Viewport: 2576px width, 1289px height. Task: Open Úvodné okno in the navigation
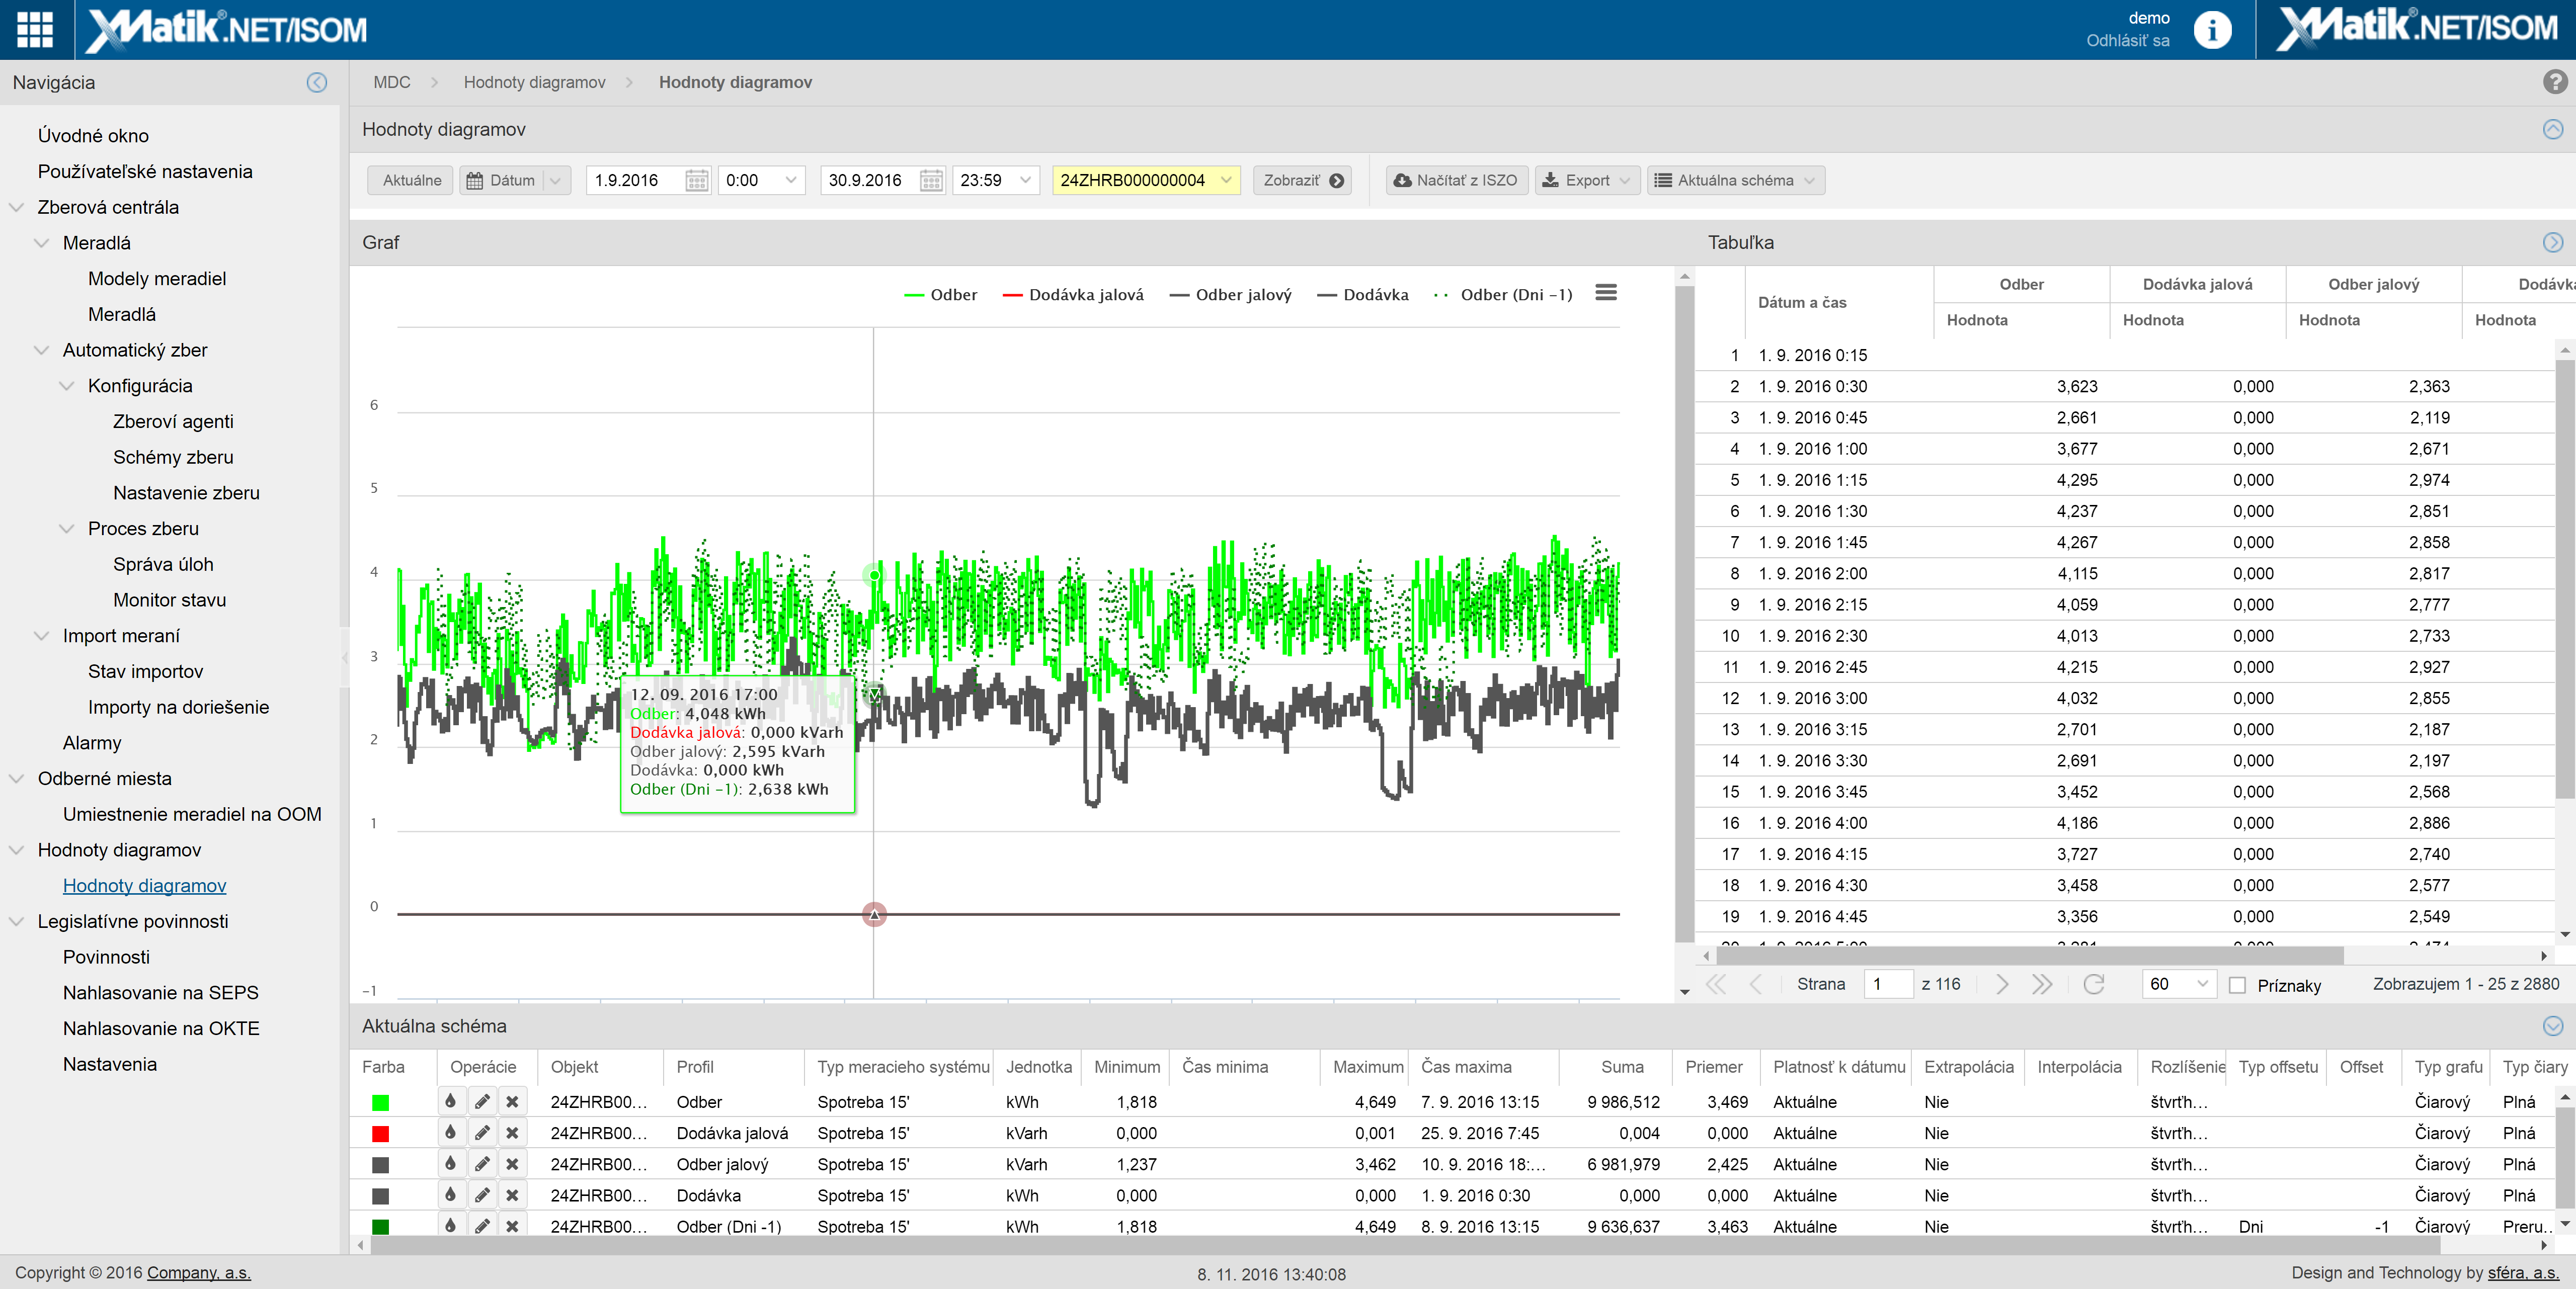(x=93, y=135)
